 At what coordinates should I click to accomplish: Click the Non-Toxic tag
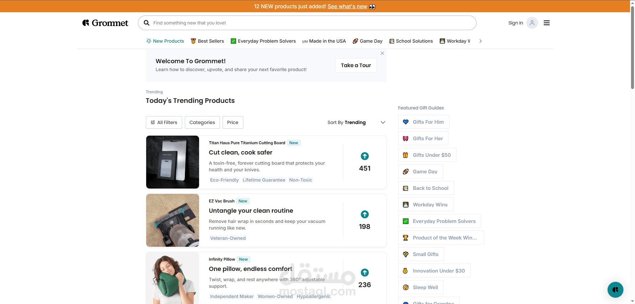tap(301, 180)
